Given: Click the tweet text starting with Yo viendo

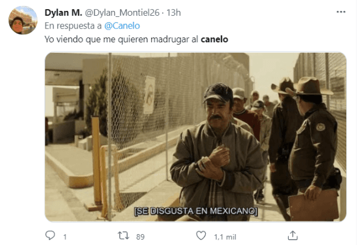Looking at the screenshot, I should pos(136,39).
